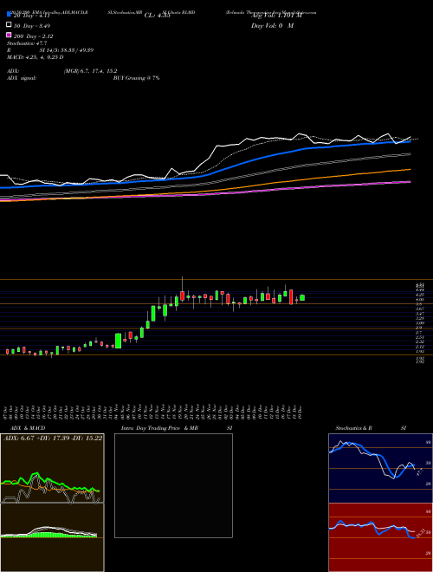The width and height of the screenshot is (433, 572).
Task: Click the 'Avg Vol: 1.101 M' text
Action: pyautogui.click(x=276, y=16)
